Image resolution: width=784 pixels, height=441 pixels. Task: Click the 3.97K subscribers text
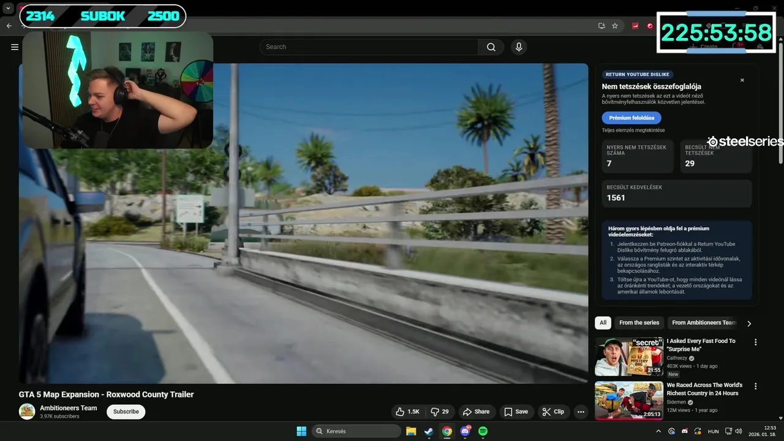59,417
